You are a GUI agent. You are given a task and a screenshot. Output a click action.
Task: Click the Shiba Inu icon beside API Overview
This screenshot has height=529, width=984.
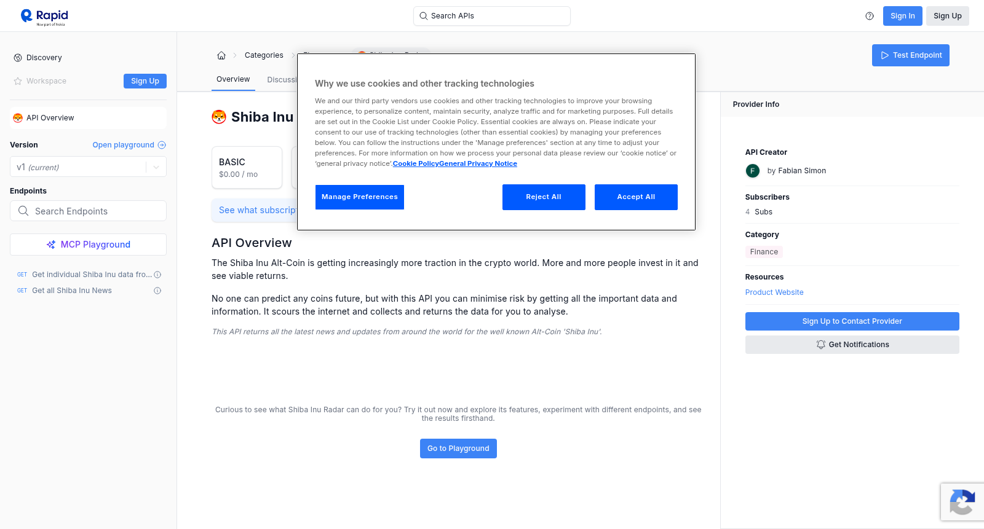click(18, 118)
